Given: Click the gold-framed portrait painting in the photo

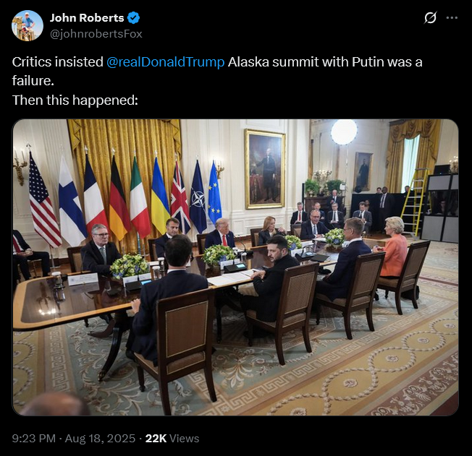Looking at the screenshot, I should pos(265,169).
